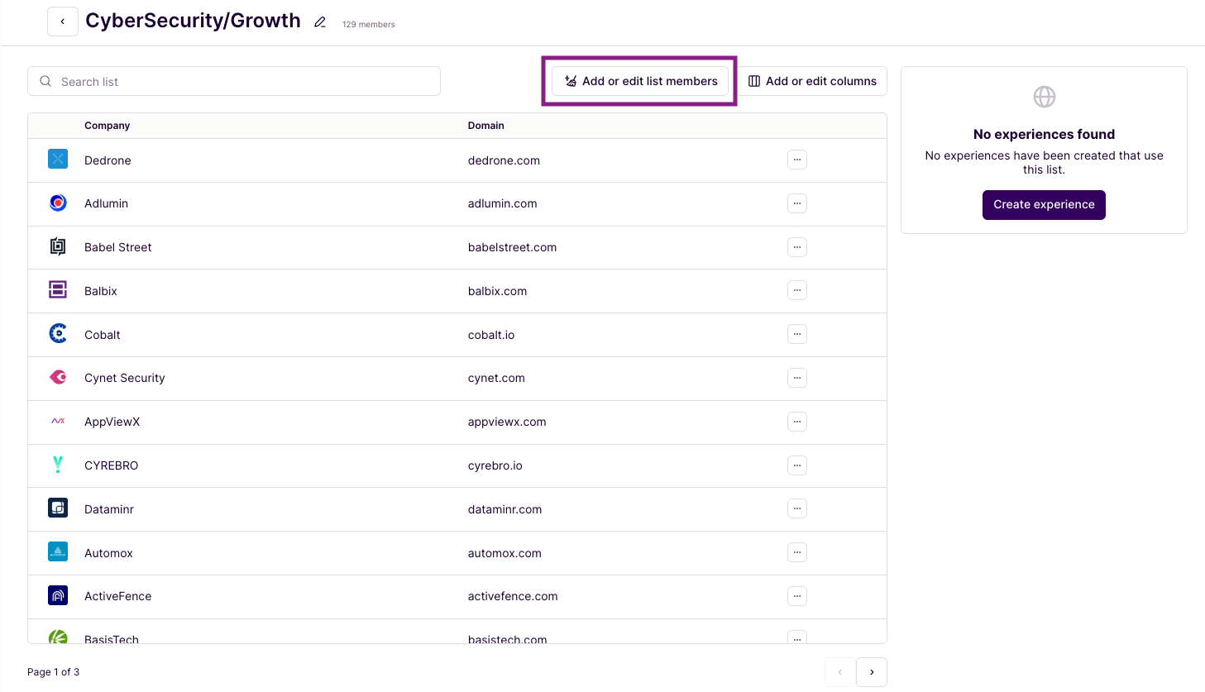The width and height of the screenshot is (1205, 692).
Task: Click the Babel Street company logo
Action: (58, 246)
